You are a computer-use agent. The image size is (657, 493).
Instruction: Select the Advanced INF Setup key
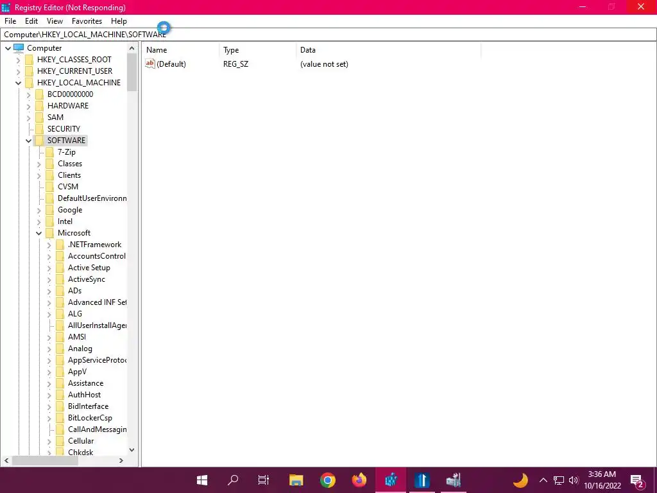click(x=97, y=302)
